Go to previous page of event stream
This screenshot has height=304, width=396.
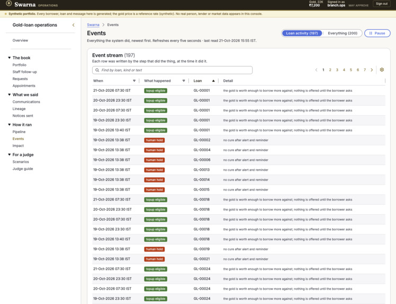pos(316,70)
